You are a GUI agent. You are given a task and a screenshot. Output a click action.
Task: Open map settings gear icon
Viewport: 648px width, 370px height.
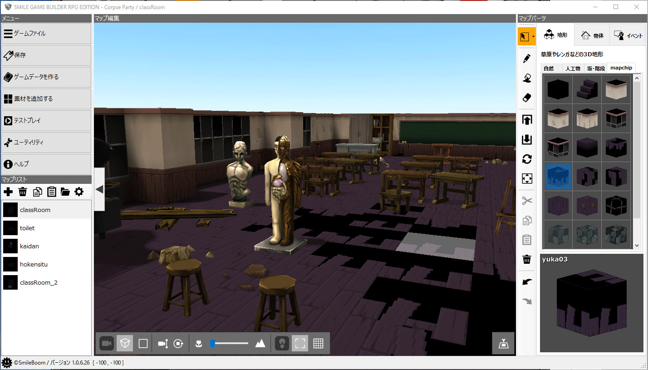[x=79, y=192]
